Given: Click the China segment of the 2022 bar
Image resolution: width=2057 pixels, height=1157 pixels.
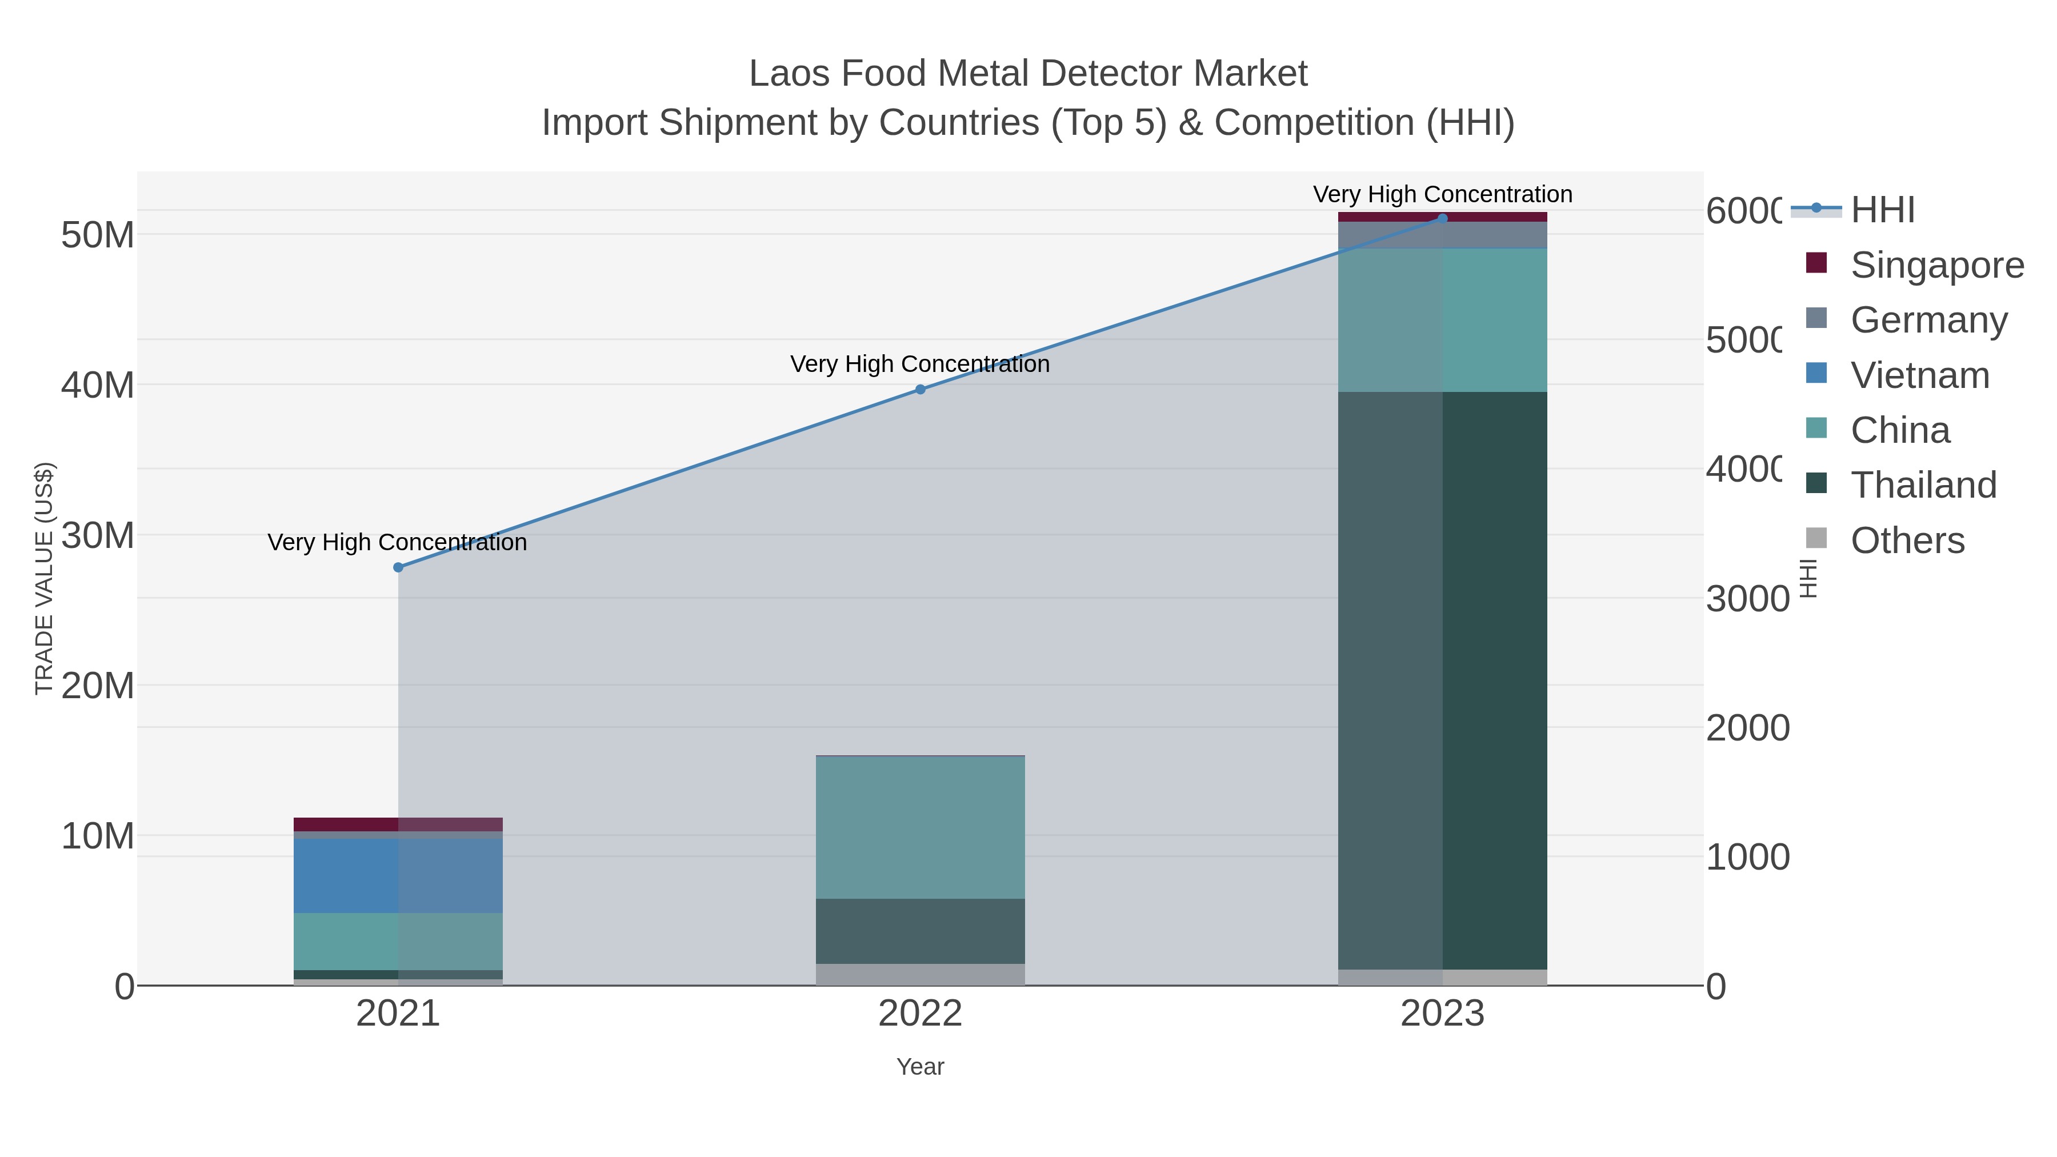Looking at the screenshot, I should click(x=920, y=827).
